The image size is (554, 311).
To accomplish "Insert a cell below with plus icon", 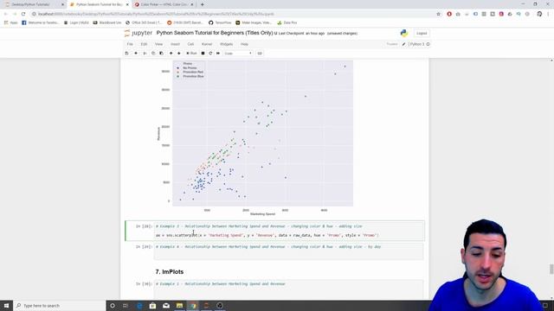I will point(136,54).
